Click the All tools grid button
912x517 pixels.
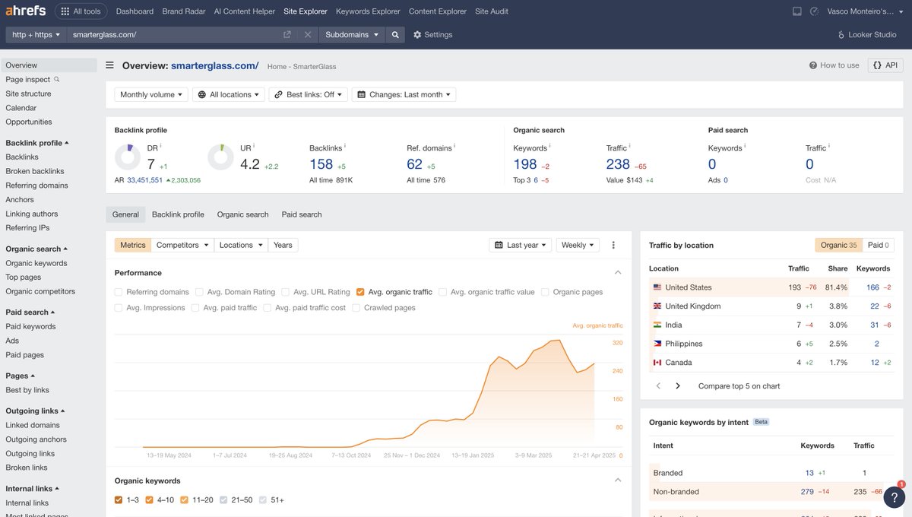tap(81, 11)
